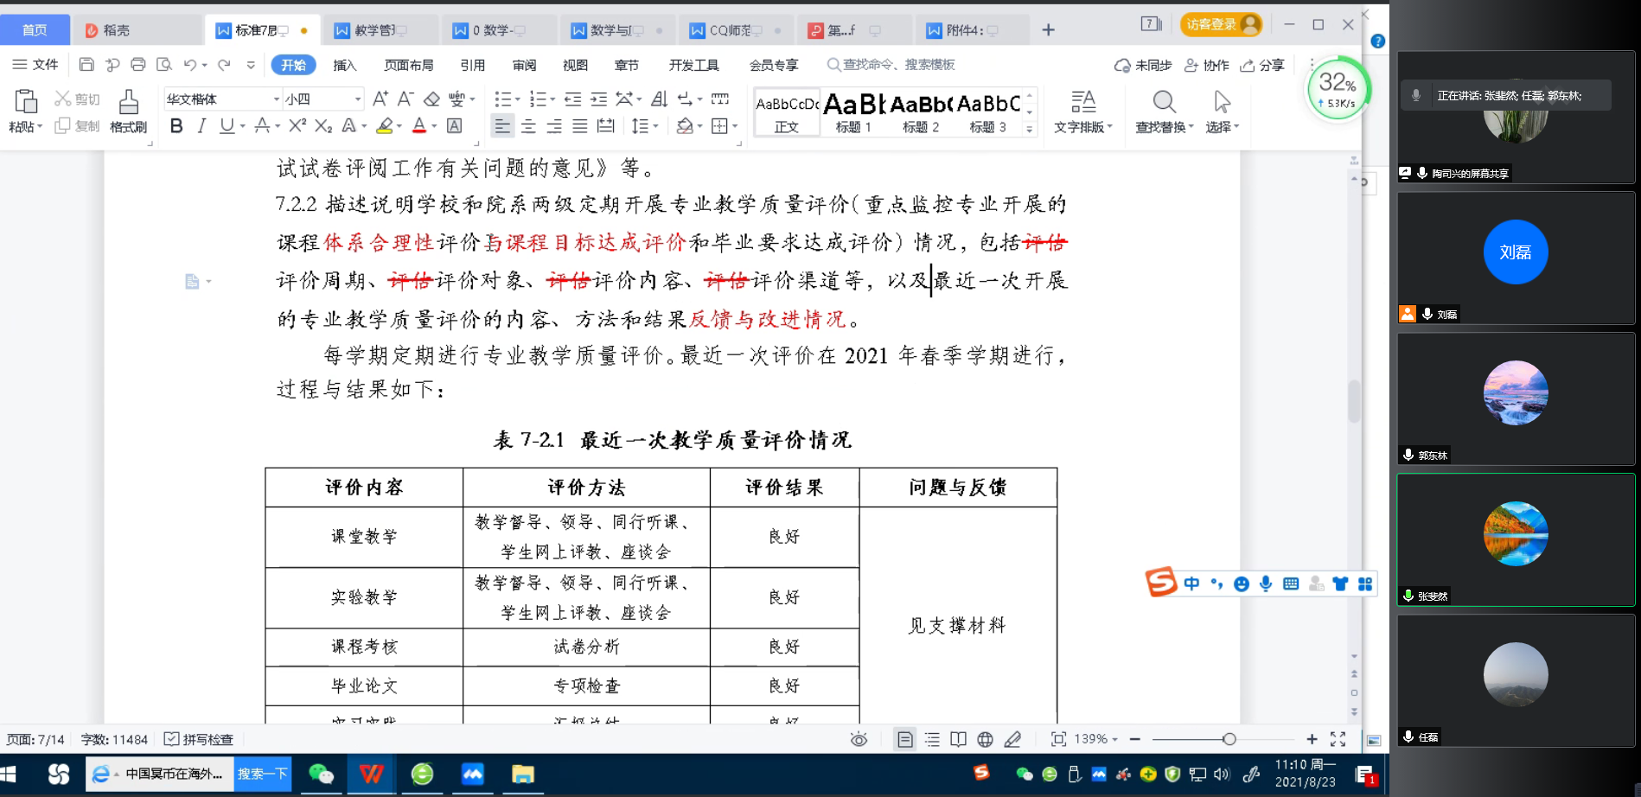Open the 审阅 (Review) ribbon tab
1641x797 pixels.
(524, 65)
